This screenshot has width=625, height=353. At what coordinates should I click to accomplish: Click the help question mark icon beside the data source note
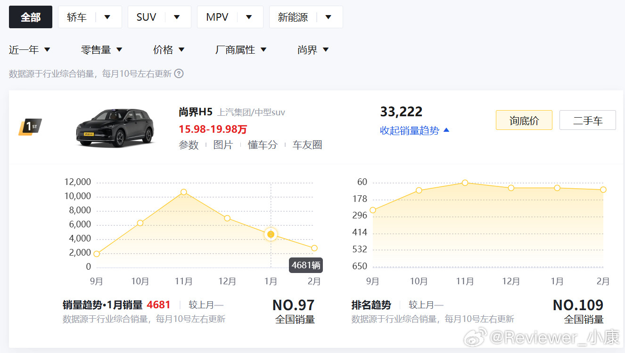coord(178,73)
